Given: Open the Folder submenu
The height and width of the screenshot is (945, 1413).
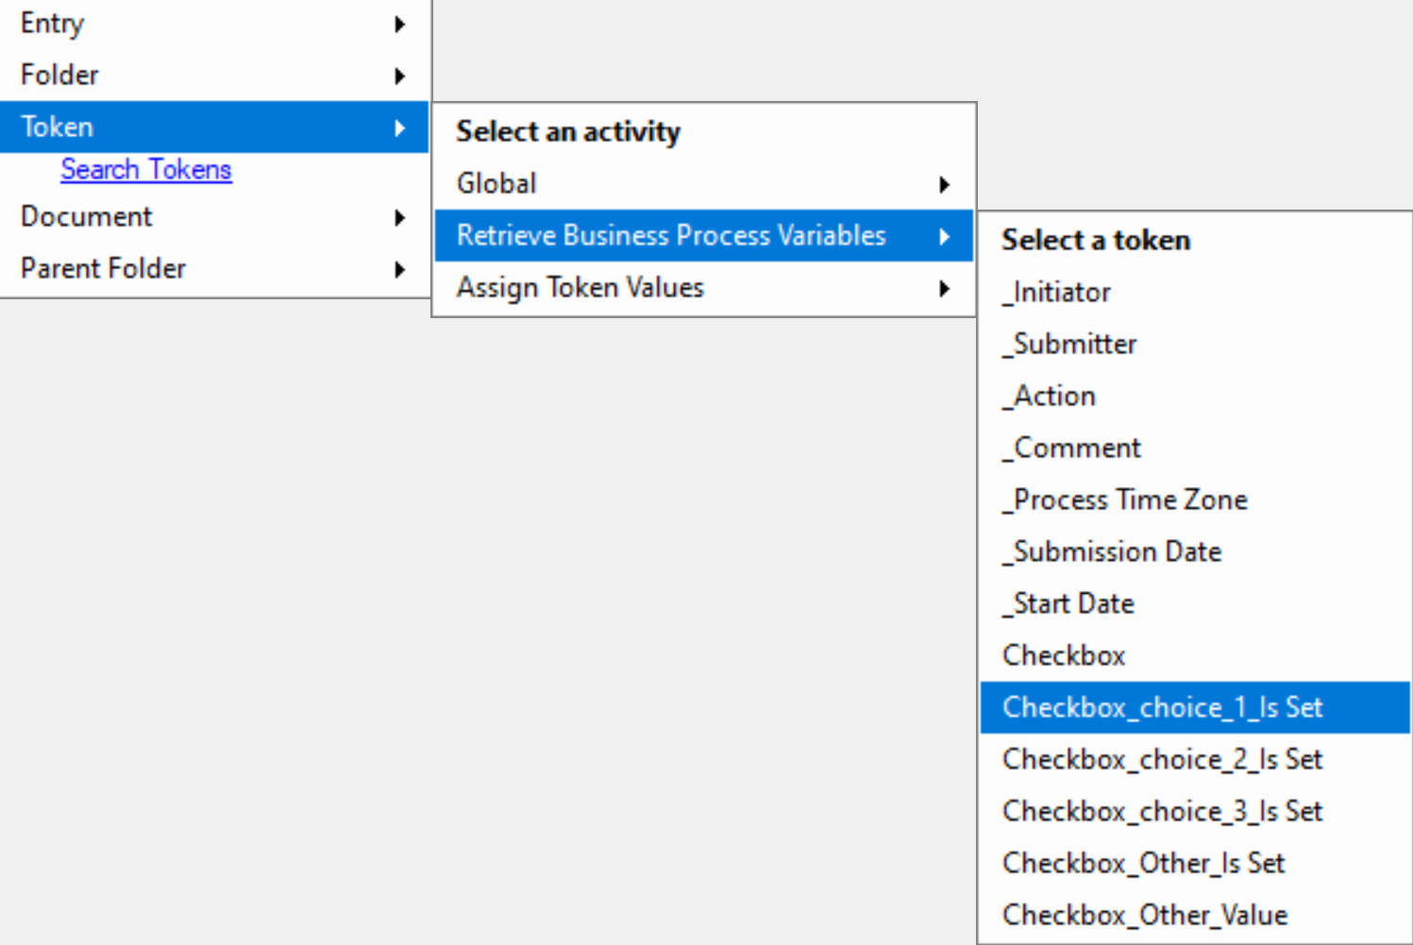Looking at the screenshot, I should (214, 75).
